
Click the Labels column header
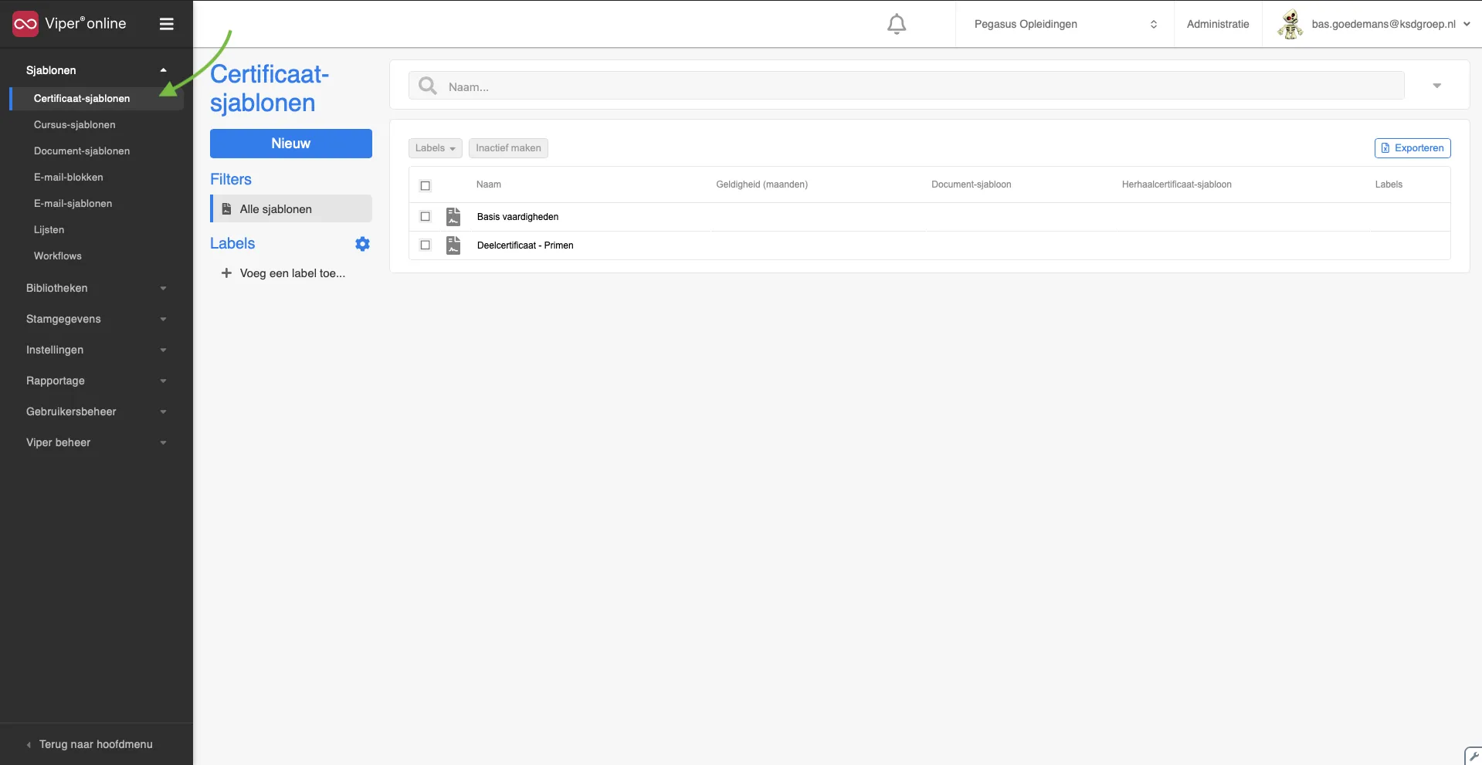[1389, 184]
